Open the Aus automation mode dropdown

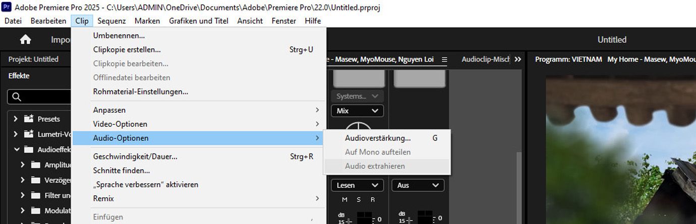point(418,185)
